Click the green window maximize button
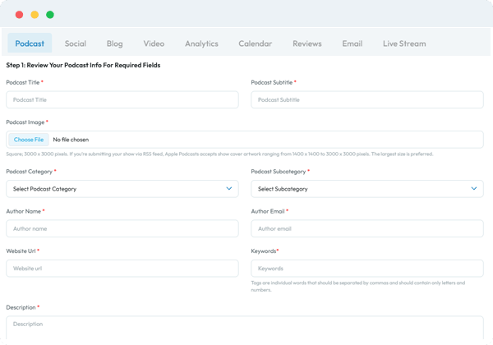Image resolution: width=493 pixels, height=345 pixels. tap(50, 15)
